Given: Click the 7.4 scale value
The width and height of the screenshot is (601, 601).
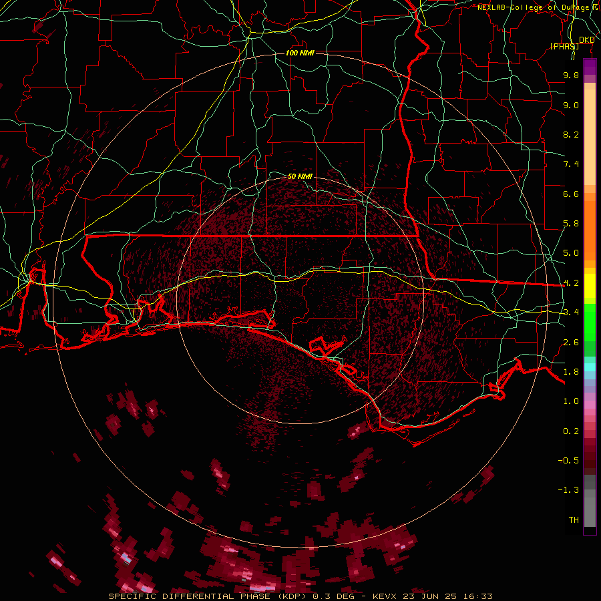Looking at the screenshot, I should pos(571,164).
